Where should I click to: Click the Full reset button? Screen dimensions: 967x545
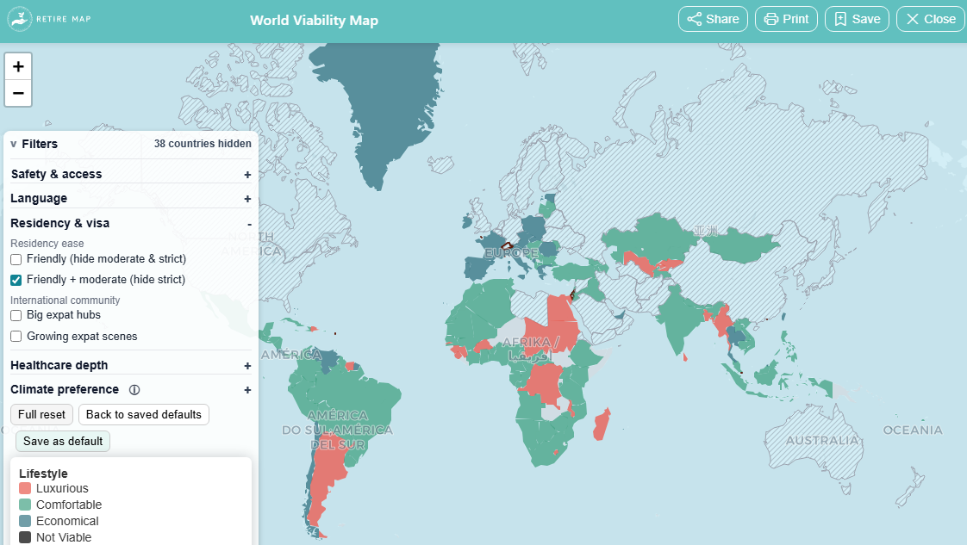pyautogui.click(x=41, y=414)
